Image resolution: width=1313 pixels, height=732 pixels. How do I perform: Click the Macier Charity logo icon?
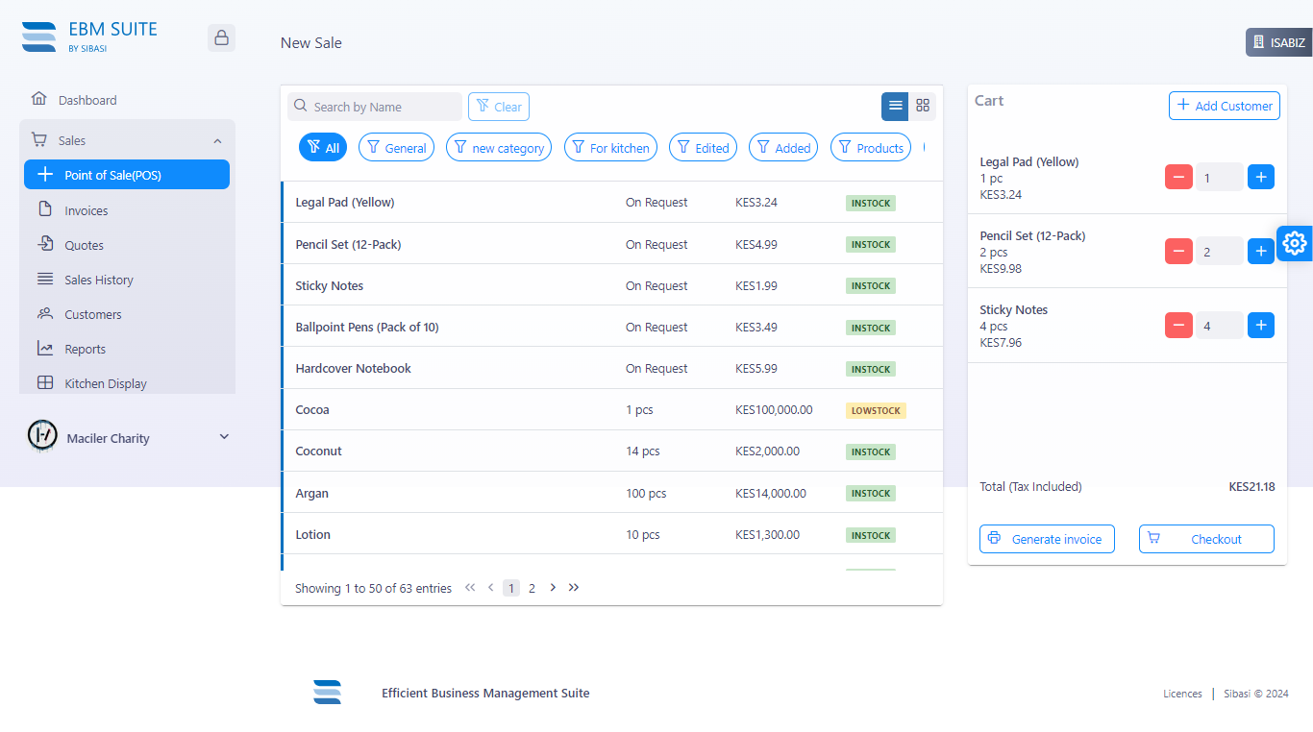point(42,437)
